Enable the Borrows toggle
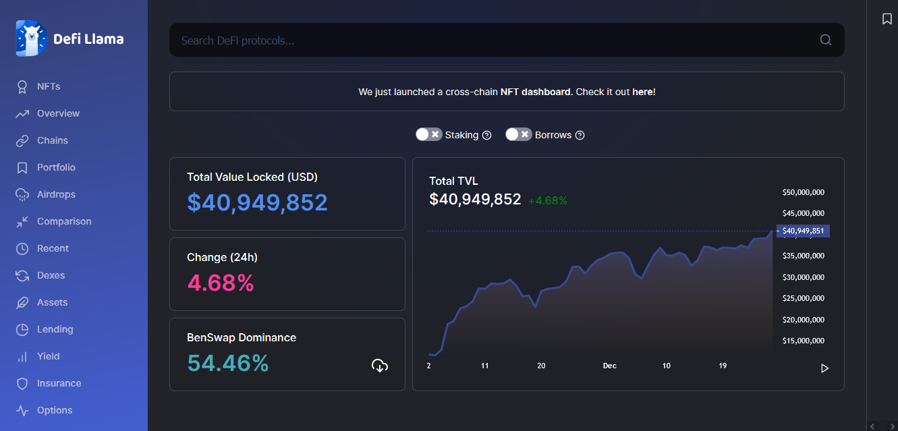Screen dimensions: 898x431 tap(519, 134)
